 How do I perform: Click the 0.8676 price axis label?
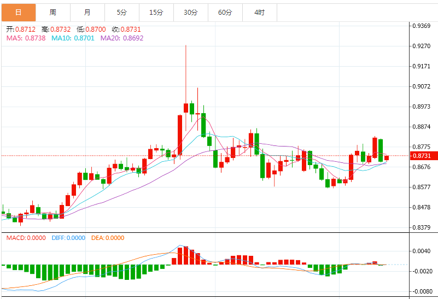click(x=422, y=167)
